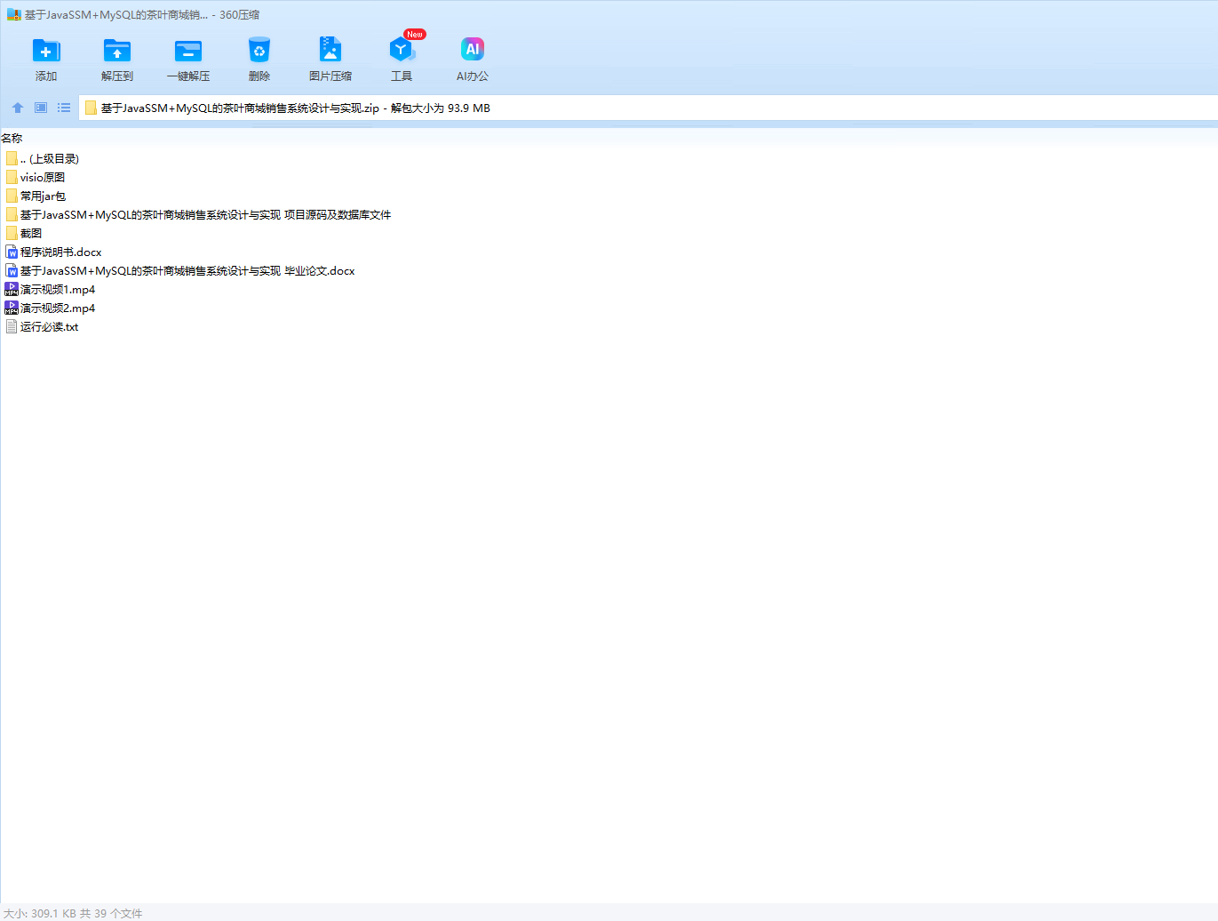Click the 名称 column header
The image size is (1218, 921).
[12, 138]
